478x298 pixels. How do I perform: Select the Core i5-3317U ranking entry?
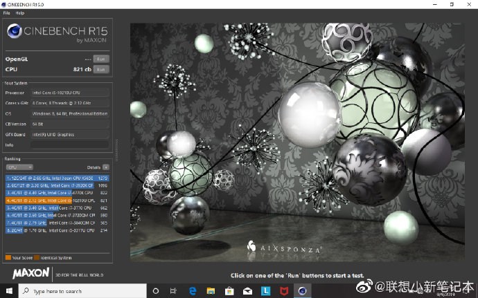tap(55, 230)
